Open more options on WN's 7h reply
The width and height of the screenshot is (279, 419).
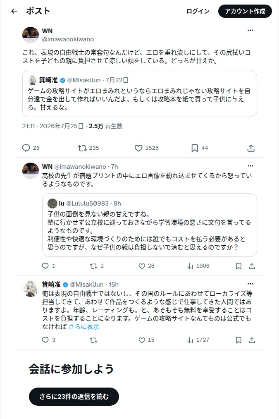click(x=250, y=166)
